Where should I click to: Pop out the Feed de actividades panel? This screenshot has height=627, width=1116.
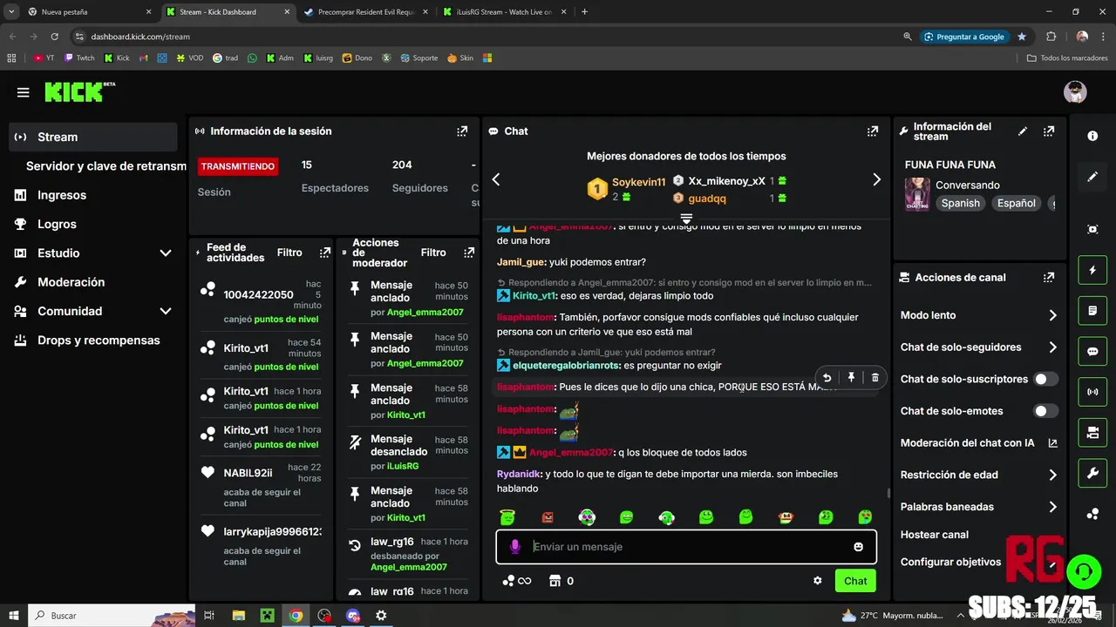[x=325, y=253]
